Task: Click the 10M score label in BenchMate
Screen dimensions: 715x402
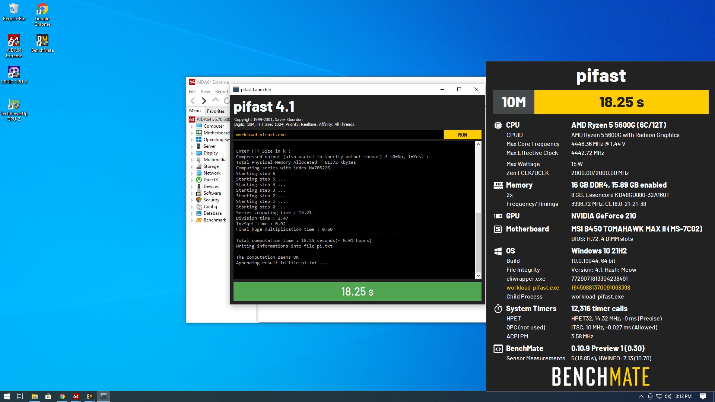Action: (514, 102)
